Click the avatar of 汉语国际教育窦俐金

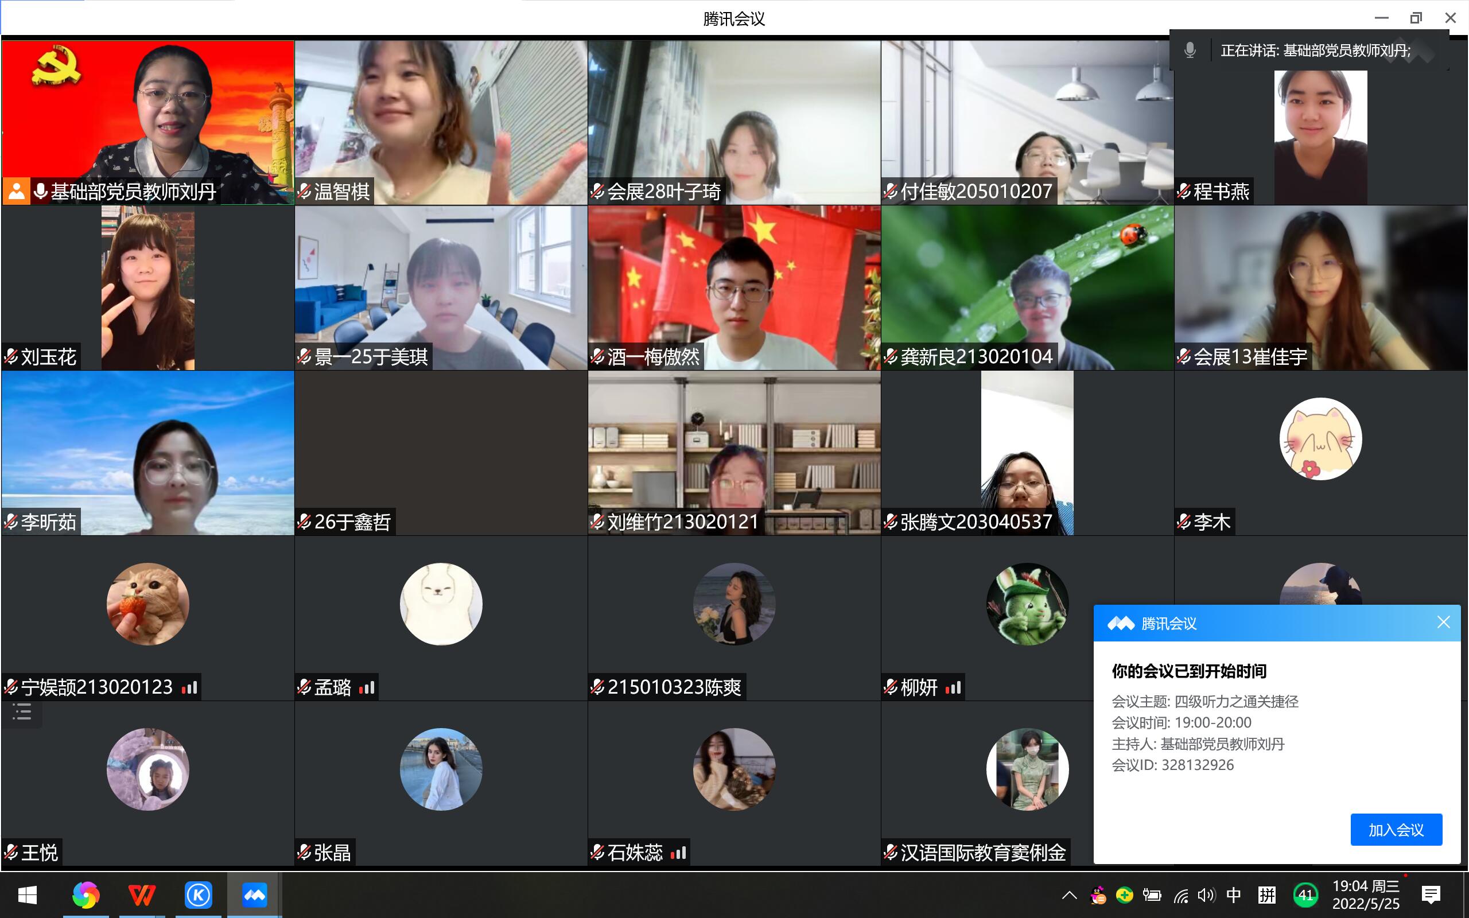[1027, 769]
